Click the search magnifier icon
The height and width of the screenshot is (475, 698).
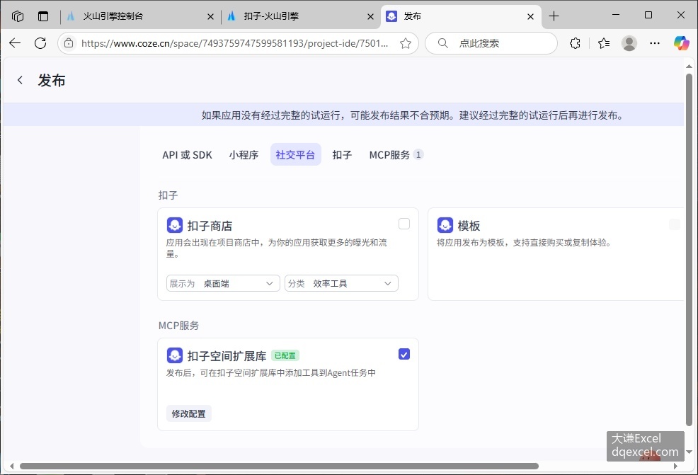443,43
